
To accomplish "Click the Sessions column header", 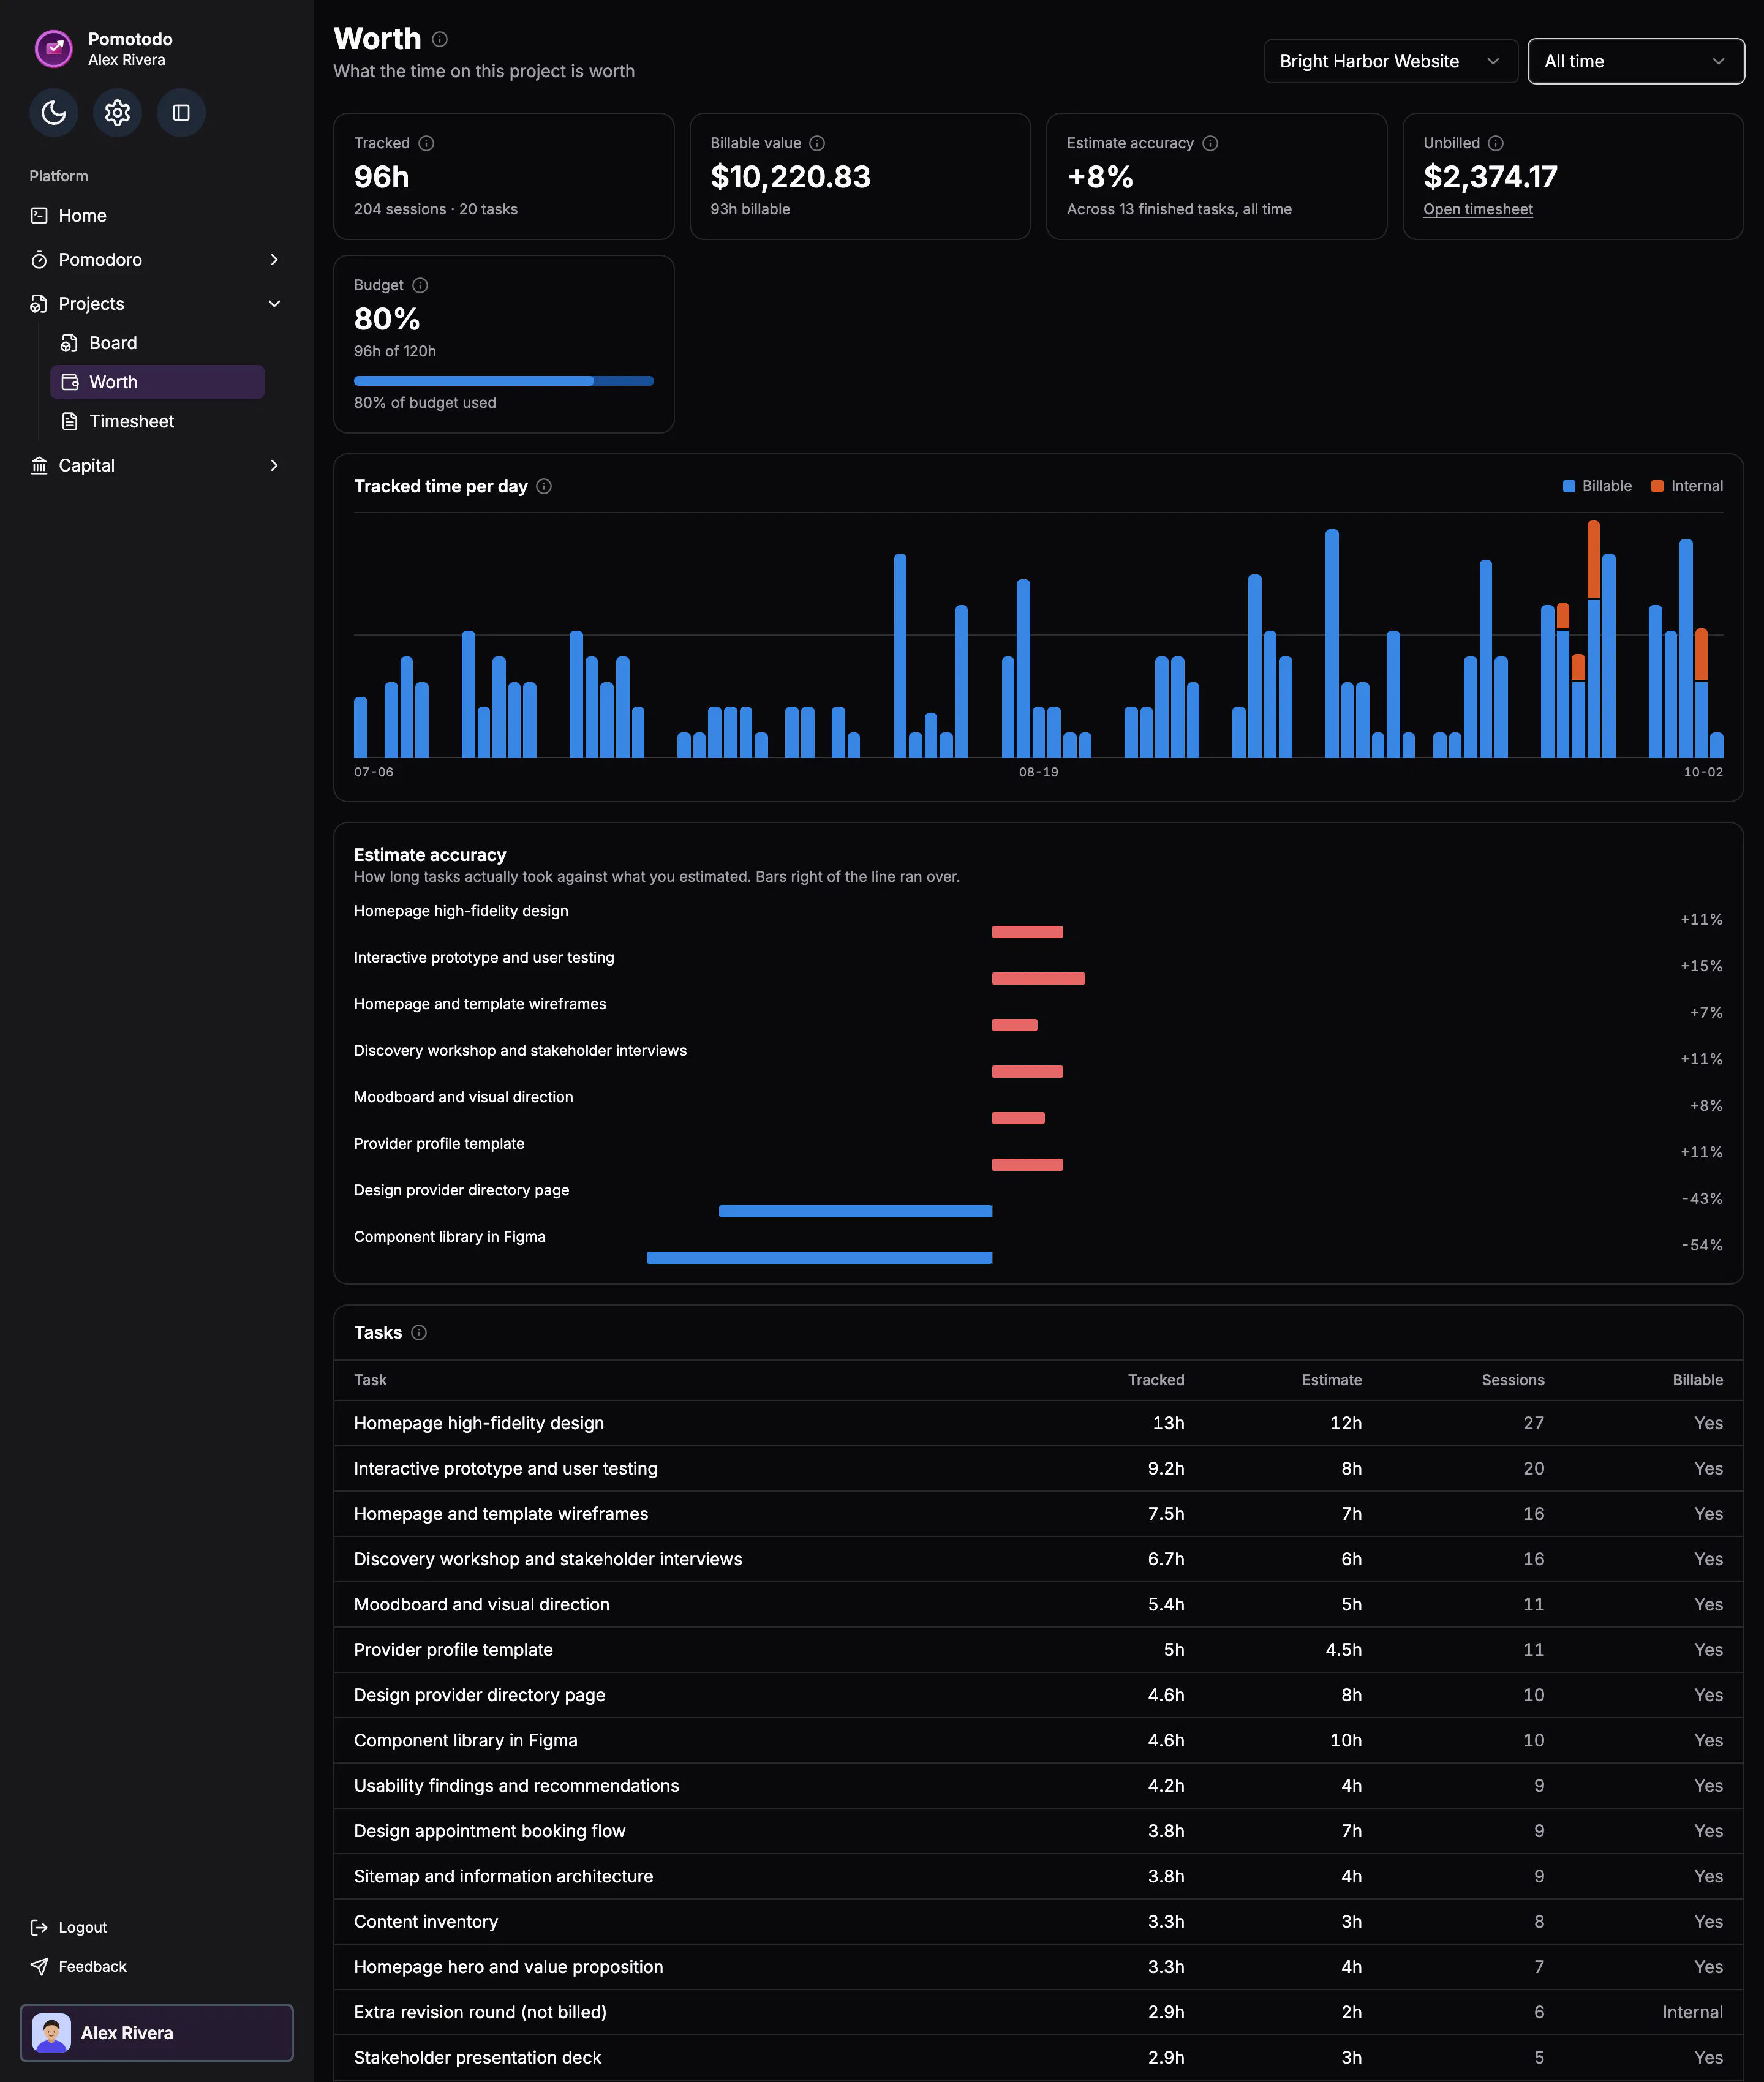I will (x=1512, y=1380).
